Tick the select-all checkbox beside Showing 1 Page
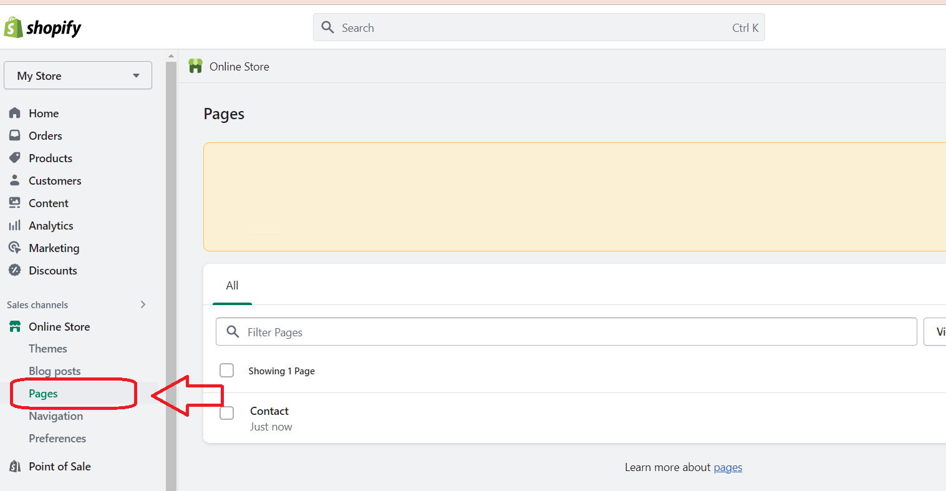The image size is (946, 491). coord(227,371)
